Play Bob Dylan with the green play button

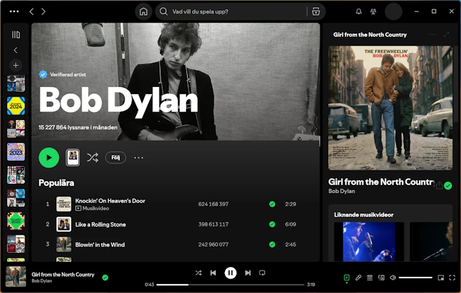(49, 158)
